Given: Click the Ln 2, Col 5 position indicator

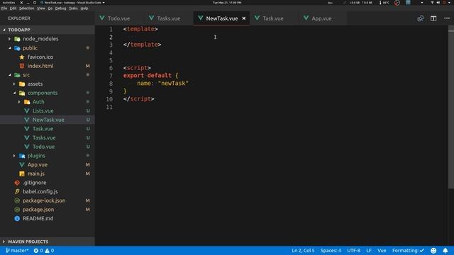Looking at the screenshot, I should (x=303, y=250).
